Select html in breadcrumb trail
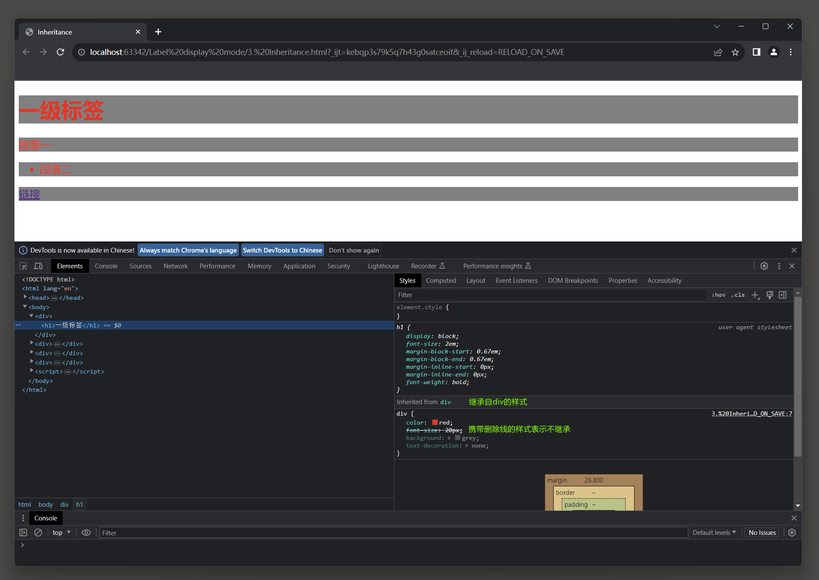Viewport: 819px width, 580px height. (25, 505)
